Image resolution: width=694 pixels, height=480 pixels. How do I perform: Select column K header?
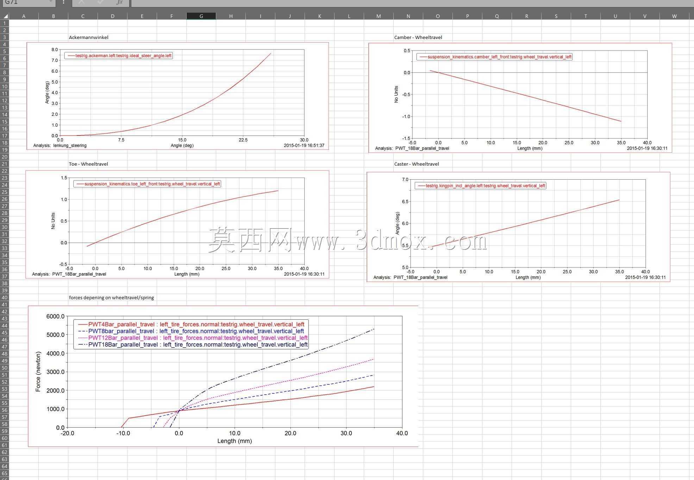tap(319, 16)
